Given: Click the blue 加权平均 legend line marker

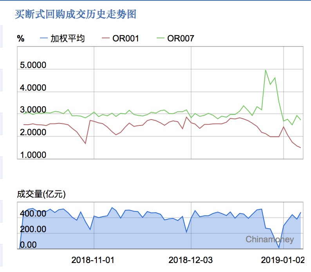Looking at the screenshot, I should point(44,38).
